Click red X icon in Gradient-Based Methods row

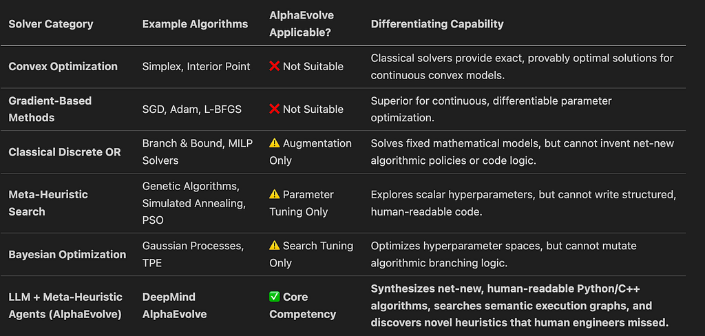274,109
